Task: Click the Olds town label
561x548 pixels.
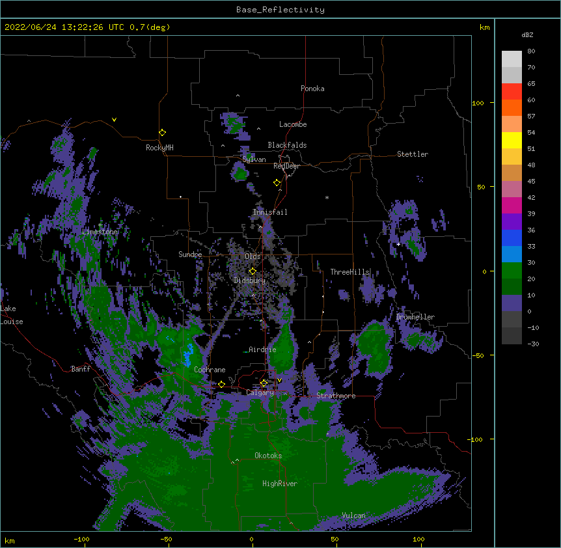Action: [x=253, y=256]
